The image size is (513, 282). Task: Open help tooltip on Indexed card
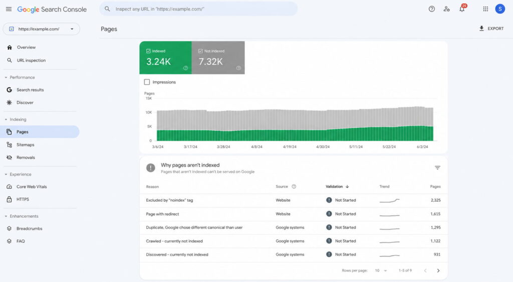185,68
